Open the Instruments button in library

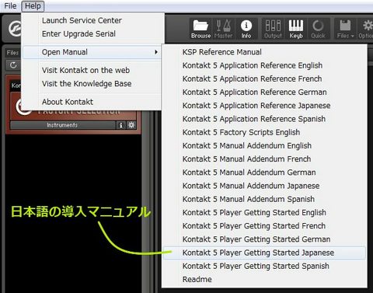pyautogui.click(x=62, y=125)
